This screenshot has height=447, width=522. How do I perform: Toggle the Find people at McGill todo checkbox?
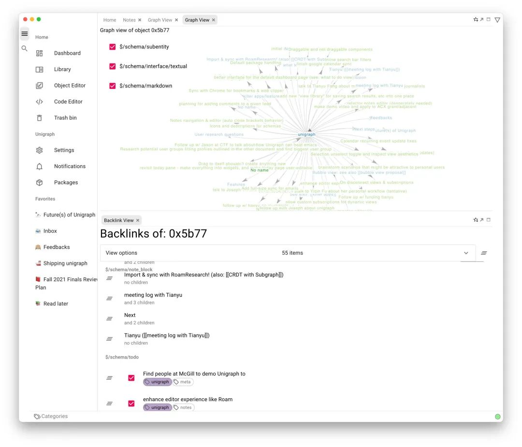tap(131, 378)
